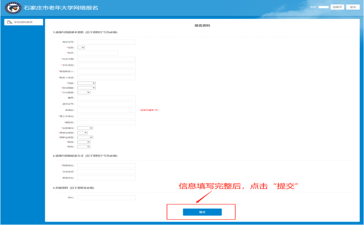This screenshot has width=364, height=225.
Task: Click the 学员资料修改 sidebar menu item
Action: point(23,22)
